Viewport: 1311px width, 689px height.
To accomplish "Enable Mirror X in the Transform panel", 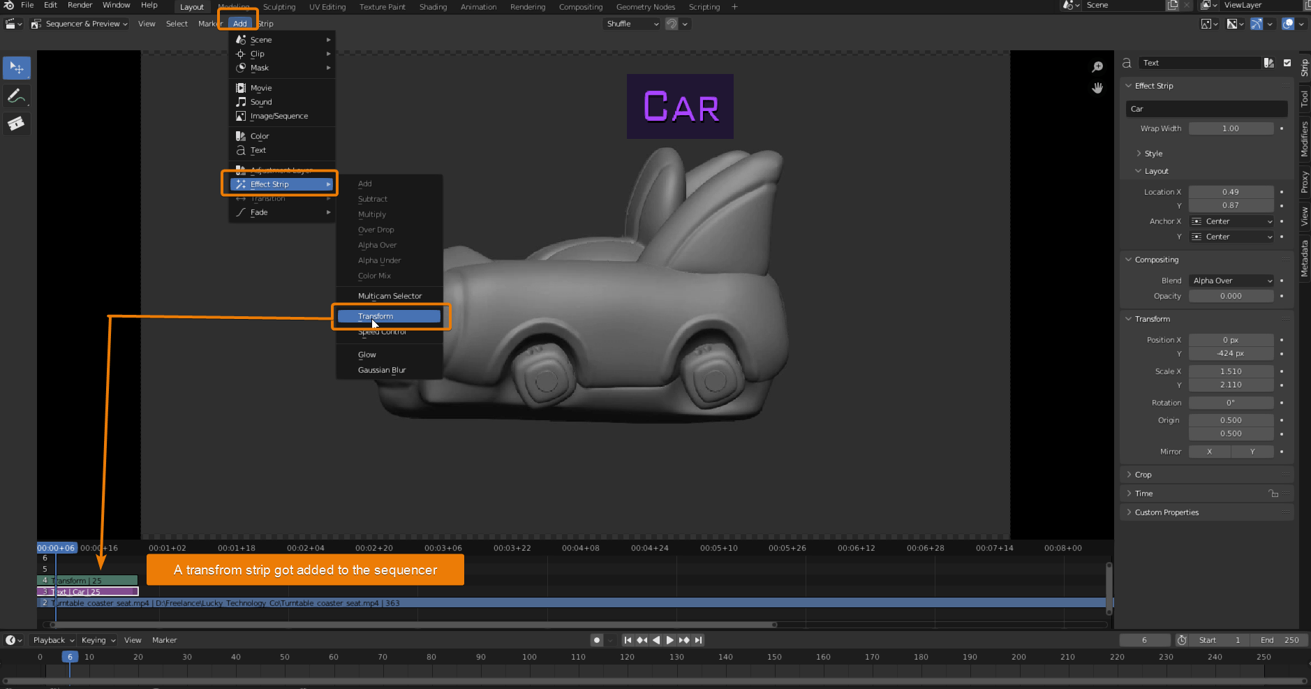I will [1210, 451].
